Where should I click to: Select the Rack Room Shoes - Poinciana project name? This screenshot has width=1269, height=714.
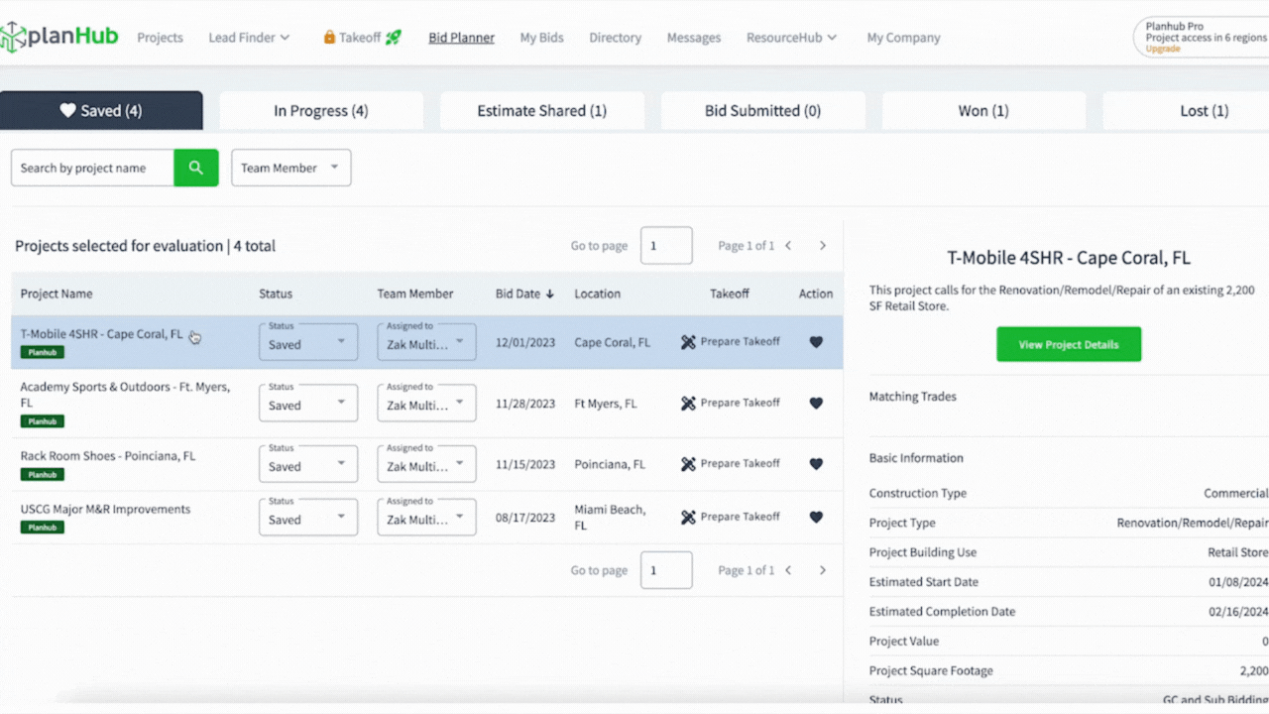(x=108, y=456)
